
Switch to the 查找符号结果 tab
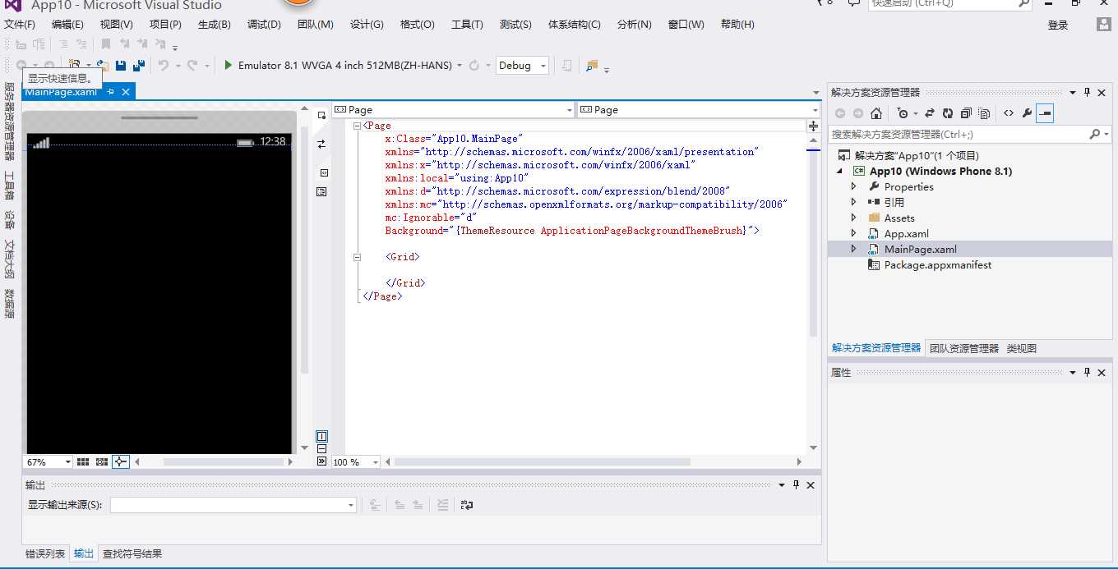132,553
